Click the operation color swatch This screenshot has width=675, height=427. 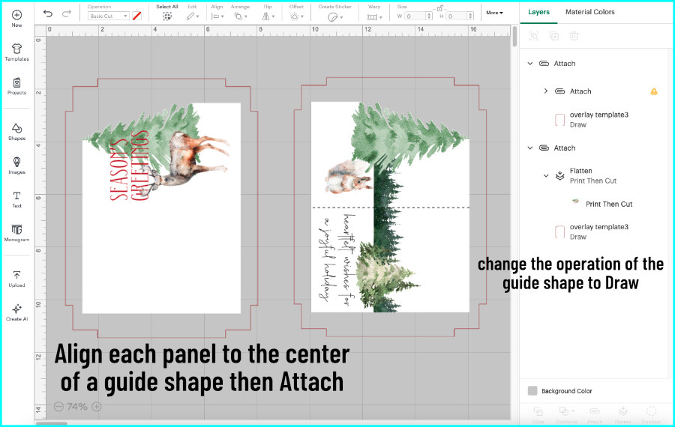(137, 16)
